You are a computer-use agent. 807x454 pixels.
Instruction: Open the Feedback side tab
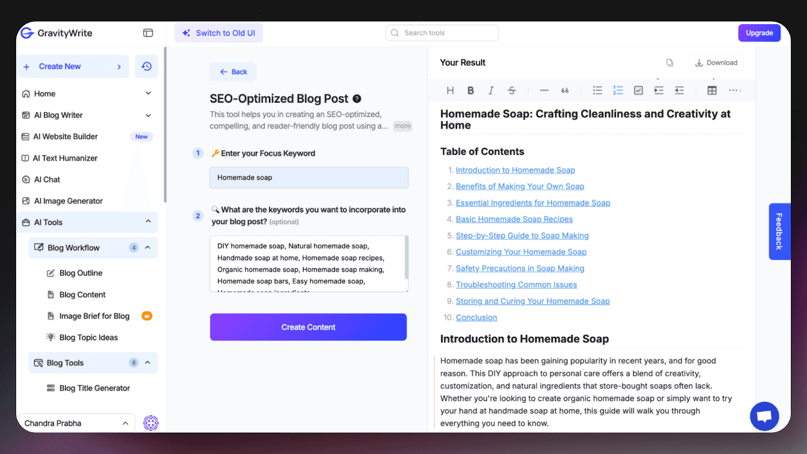pyautogui.click(x=779, y=232)
